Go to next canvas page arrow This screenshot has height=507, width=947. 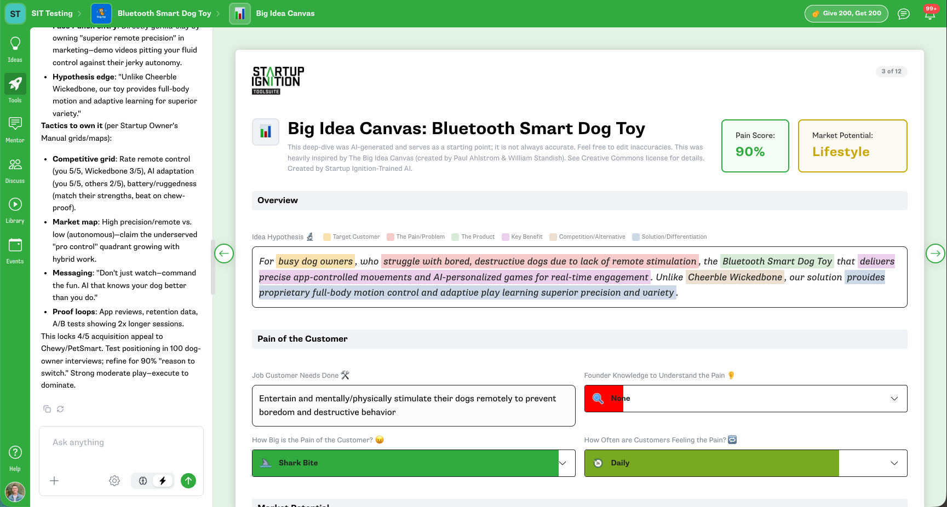click(935, 253)
